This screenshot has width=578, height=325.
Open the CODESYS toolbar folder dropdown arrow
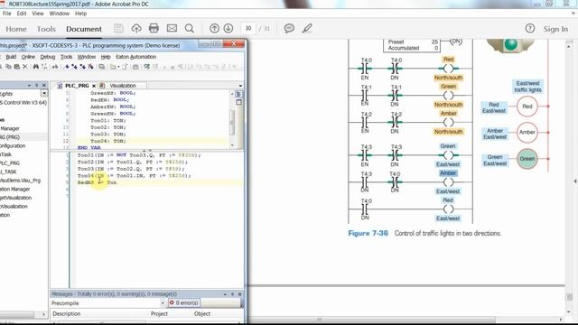(x=118, y=67)
